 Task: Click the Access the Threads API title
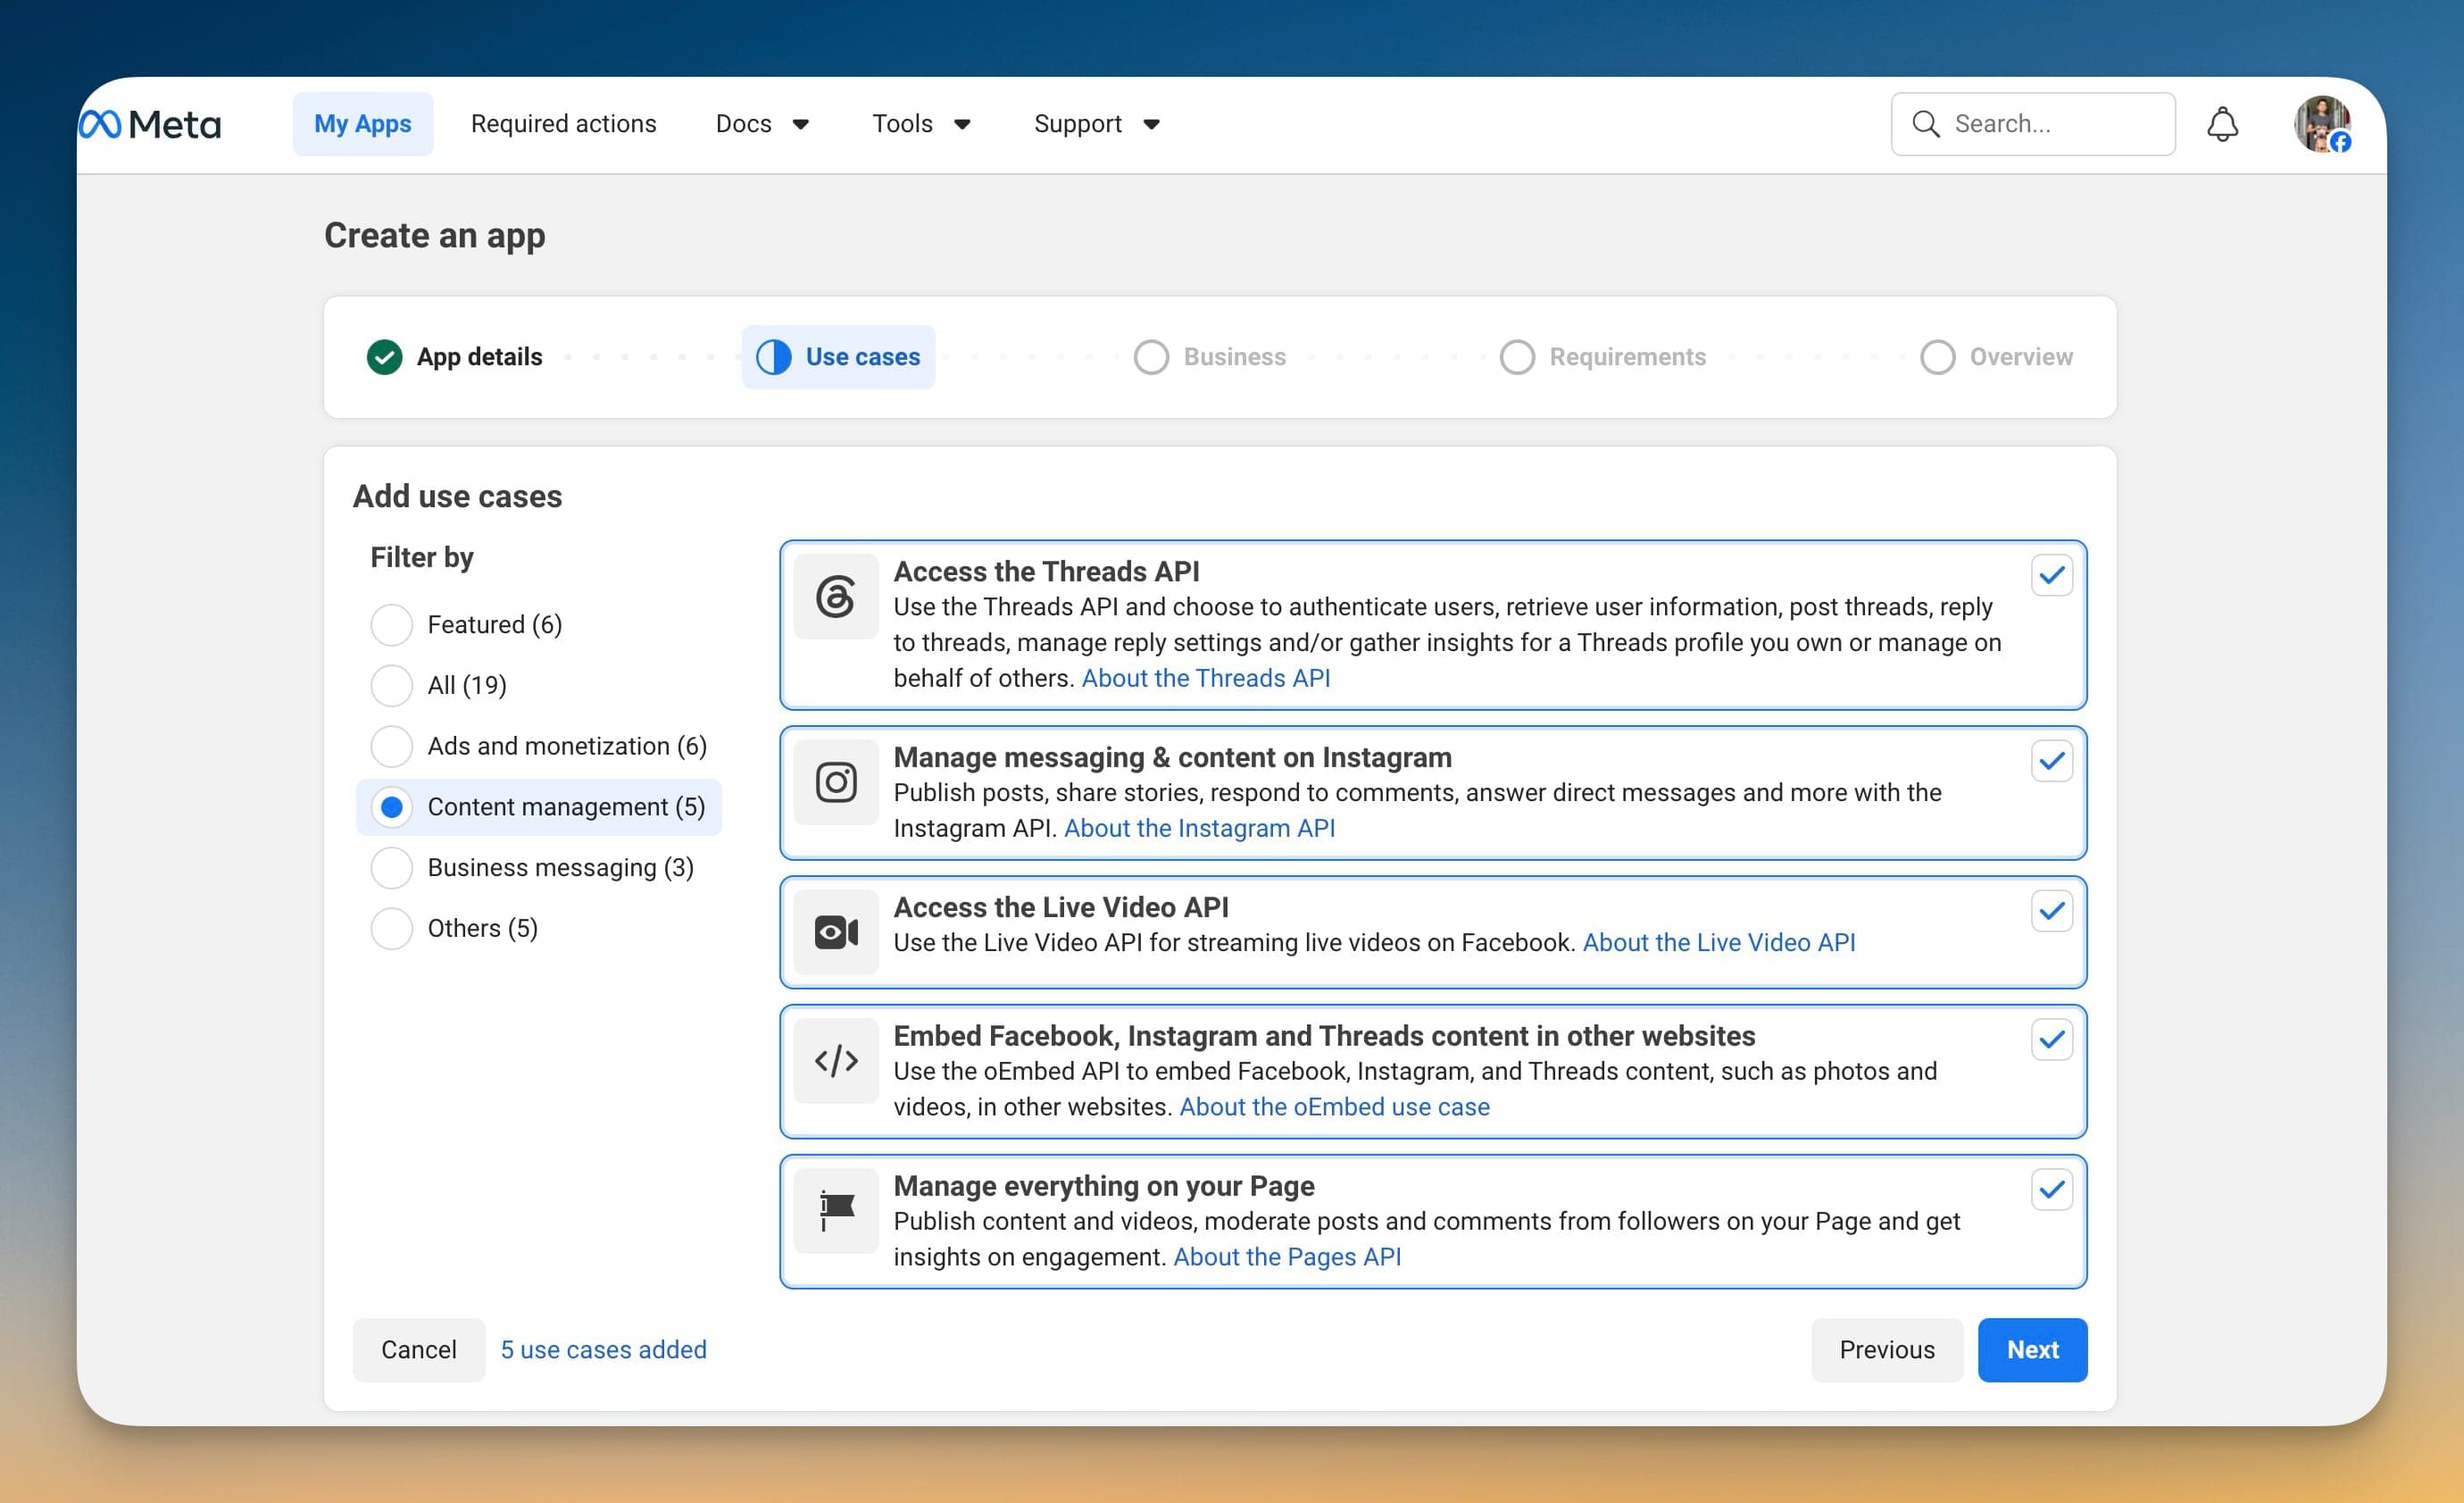click(x=1046, y=571)
